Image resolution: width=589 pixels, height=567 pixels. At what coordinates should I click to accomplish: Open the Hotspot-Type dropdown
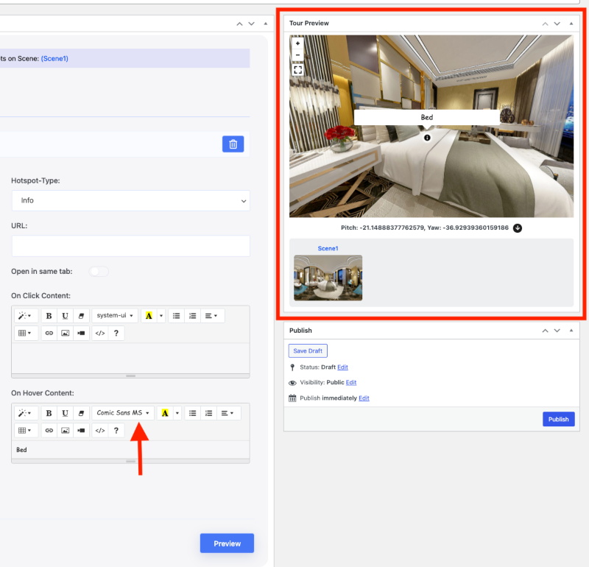131,200
